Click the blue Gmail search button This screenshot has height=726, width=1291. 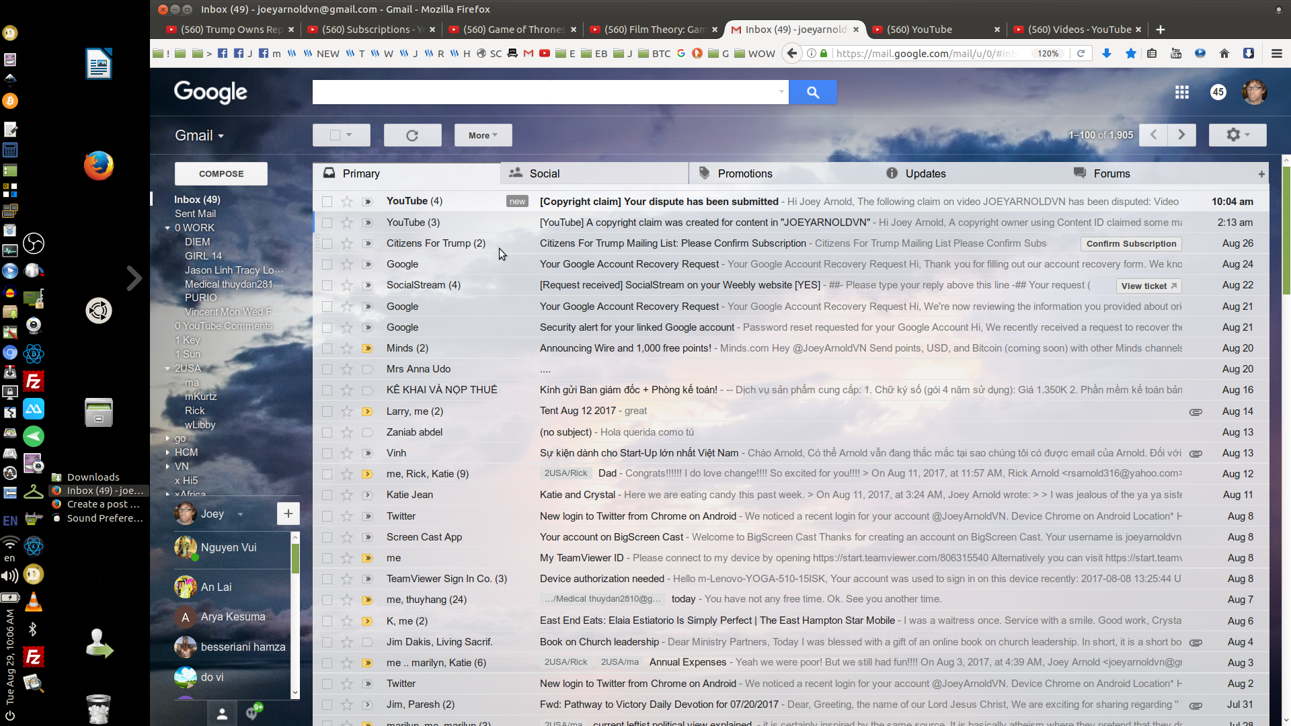813,92
